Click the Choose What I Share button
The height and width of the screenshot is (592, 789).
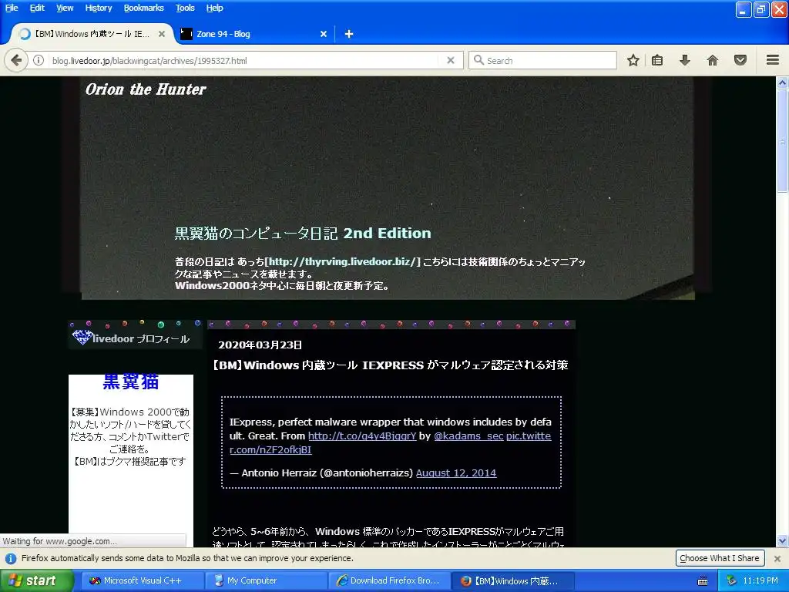720,558
